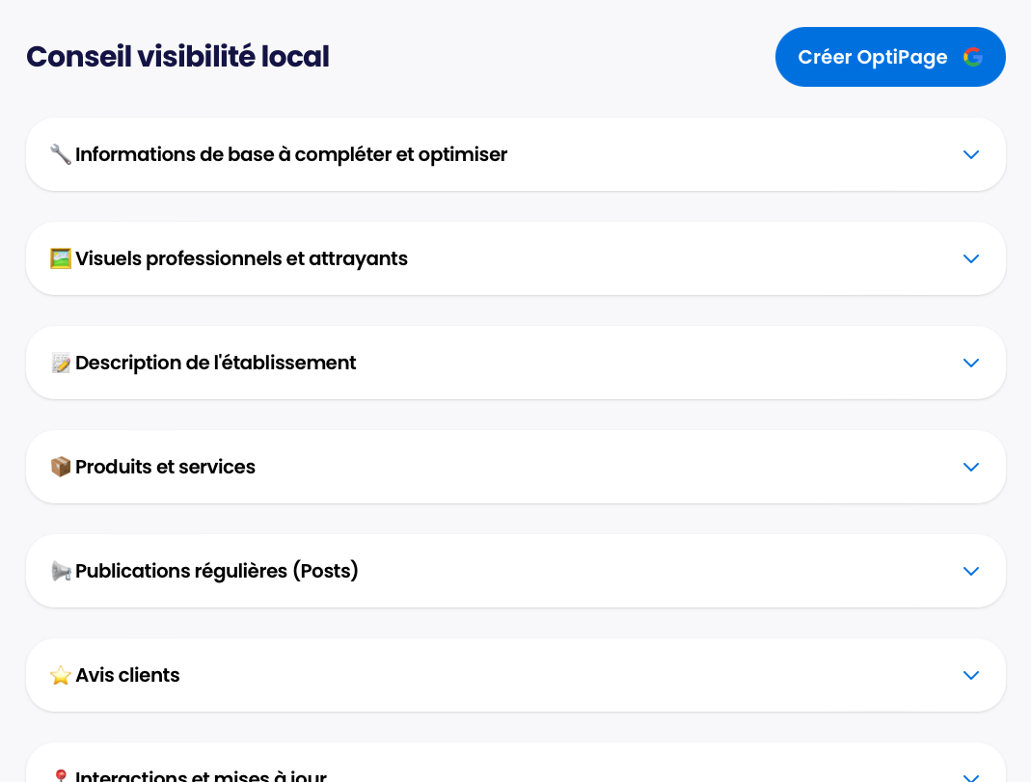Click the memo icon beside Description
Viewport: 1031px width, 782px height.
(x=61, y=363)
